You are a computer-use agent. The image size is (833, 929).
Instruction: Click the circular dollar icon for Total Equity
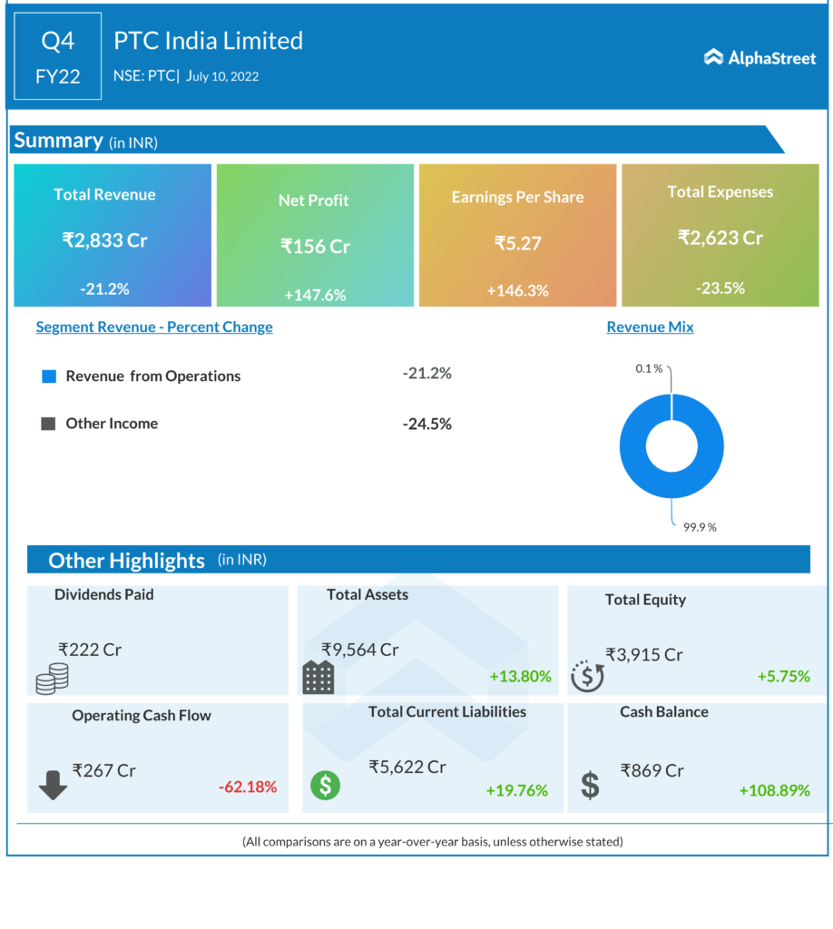point(587,676)
